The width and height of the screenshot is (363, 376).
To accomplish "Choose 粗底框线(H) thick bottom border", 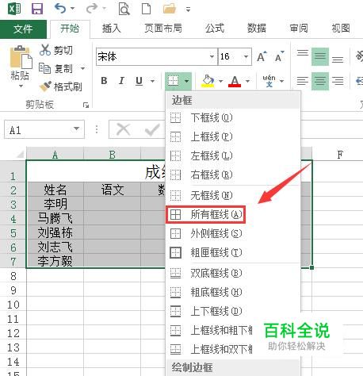I will point(233,292).
